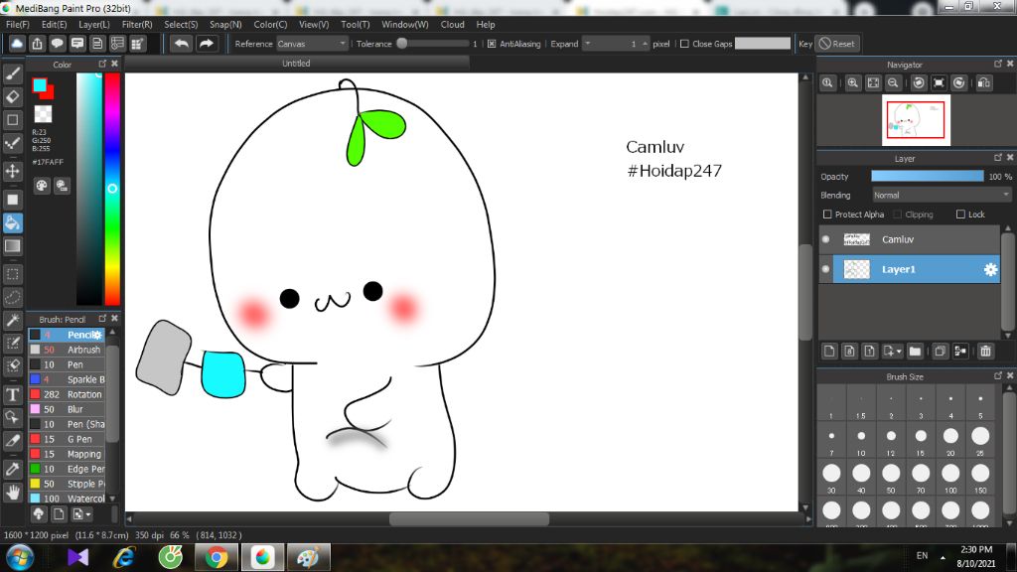This screenshot has width=1017, height=572.
Task: Select the Text tool
Action: pos(12,394)
